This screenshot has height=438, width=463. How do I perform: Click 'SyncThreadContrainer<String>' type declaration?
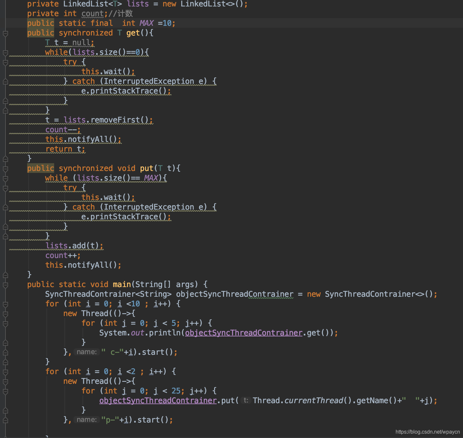[108, 294]
